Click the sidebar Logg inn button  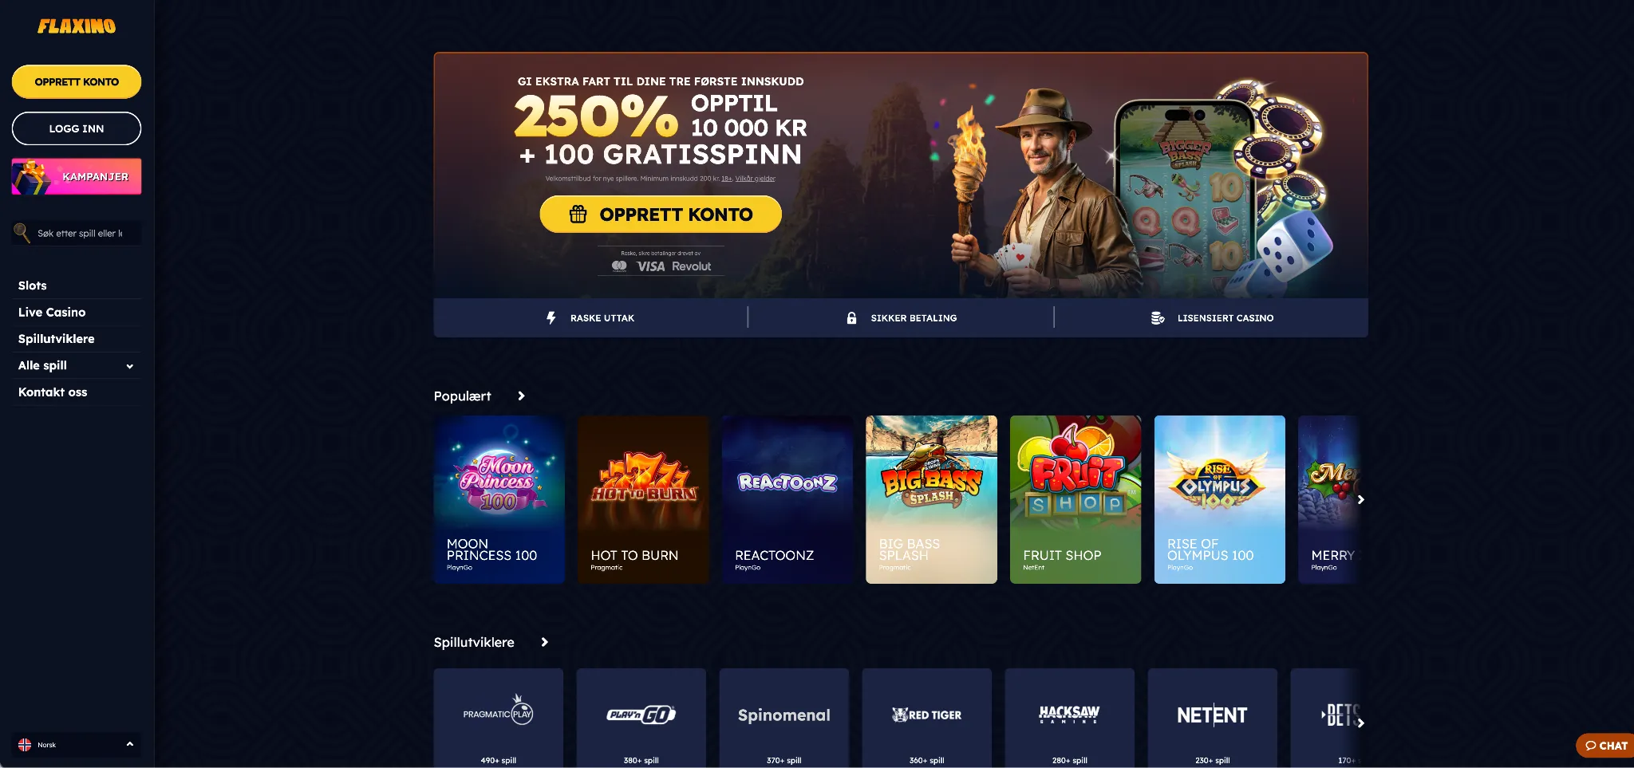pos(77,128)
